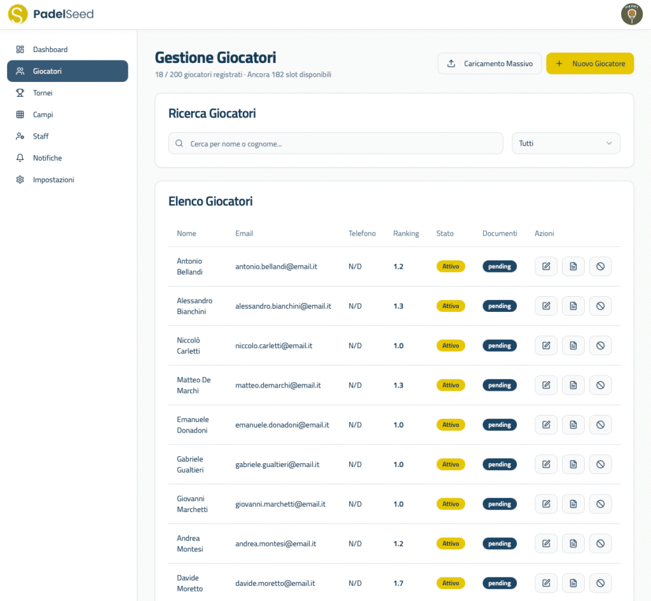Go to Dashboard in the sidebar
Image resolution: width=651 pixels, height=601 pixels.
point(50,50)
